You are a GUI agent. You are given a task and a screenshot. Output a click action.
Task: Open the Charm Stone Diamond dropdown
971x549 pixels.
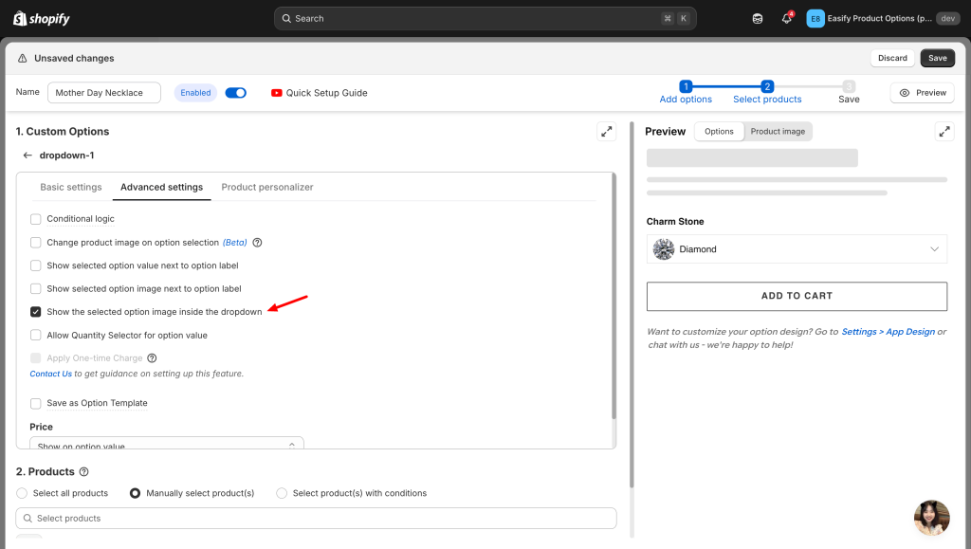(x=797, y=249)
